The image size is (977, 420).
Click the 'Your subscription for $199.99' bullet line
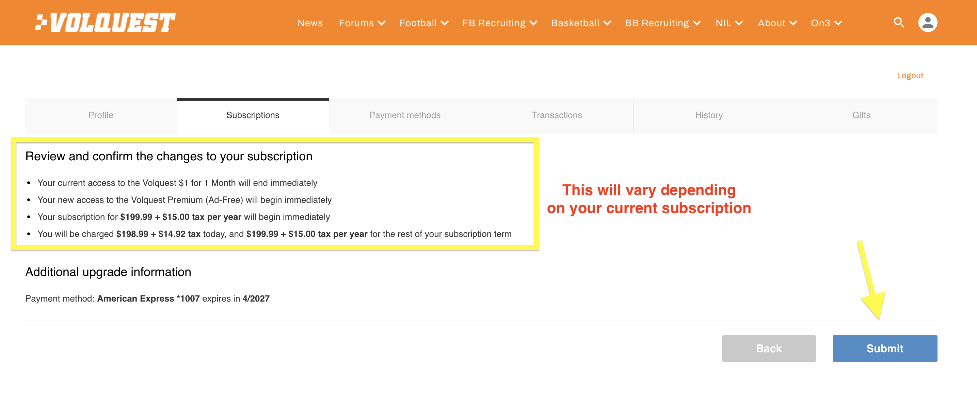[183, 217]
